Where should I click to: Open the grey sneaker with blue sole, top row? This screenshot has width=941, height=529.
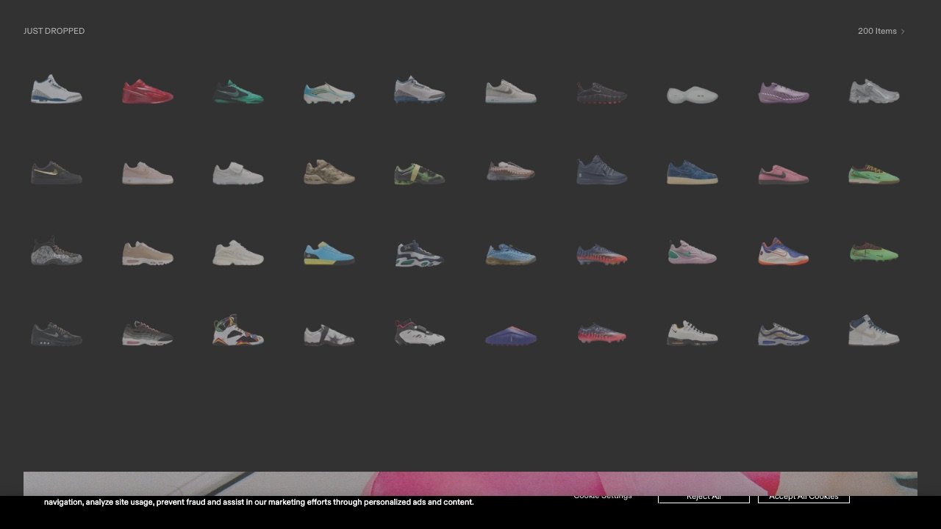click(x=420, y=90)
